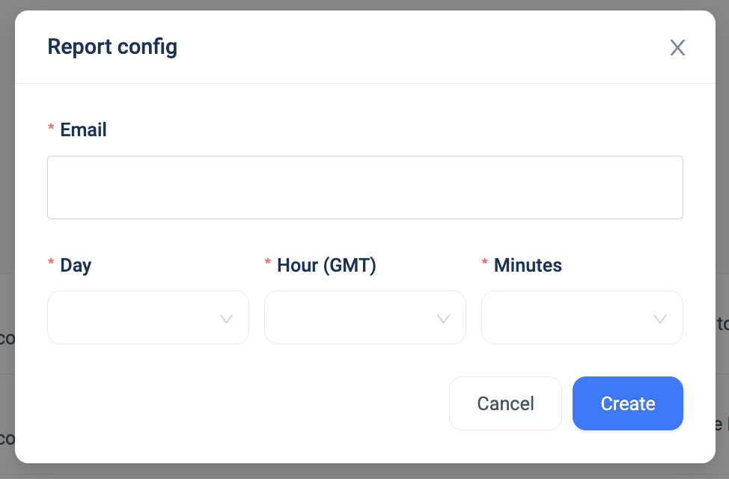Image resolution: width=729 pixels, height=479 pixels.
Task: Open the Hour (GMT) dropdown
Action: (365, 317)
